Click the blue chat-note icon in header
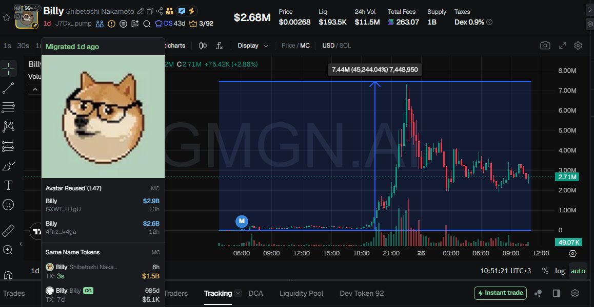The height and width of the screenshot is (307, 594). click(182, 11)
